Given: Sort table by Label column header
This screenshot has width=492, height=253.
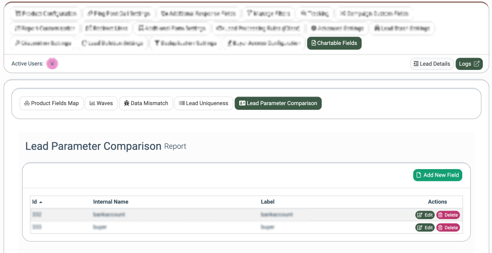Looking at the screenshot, I should coord(268,202).
